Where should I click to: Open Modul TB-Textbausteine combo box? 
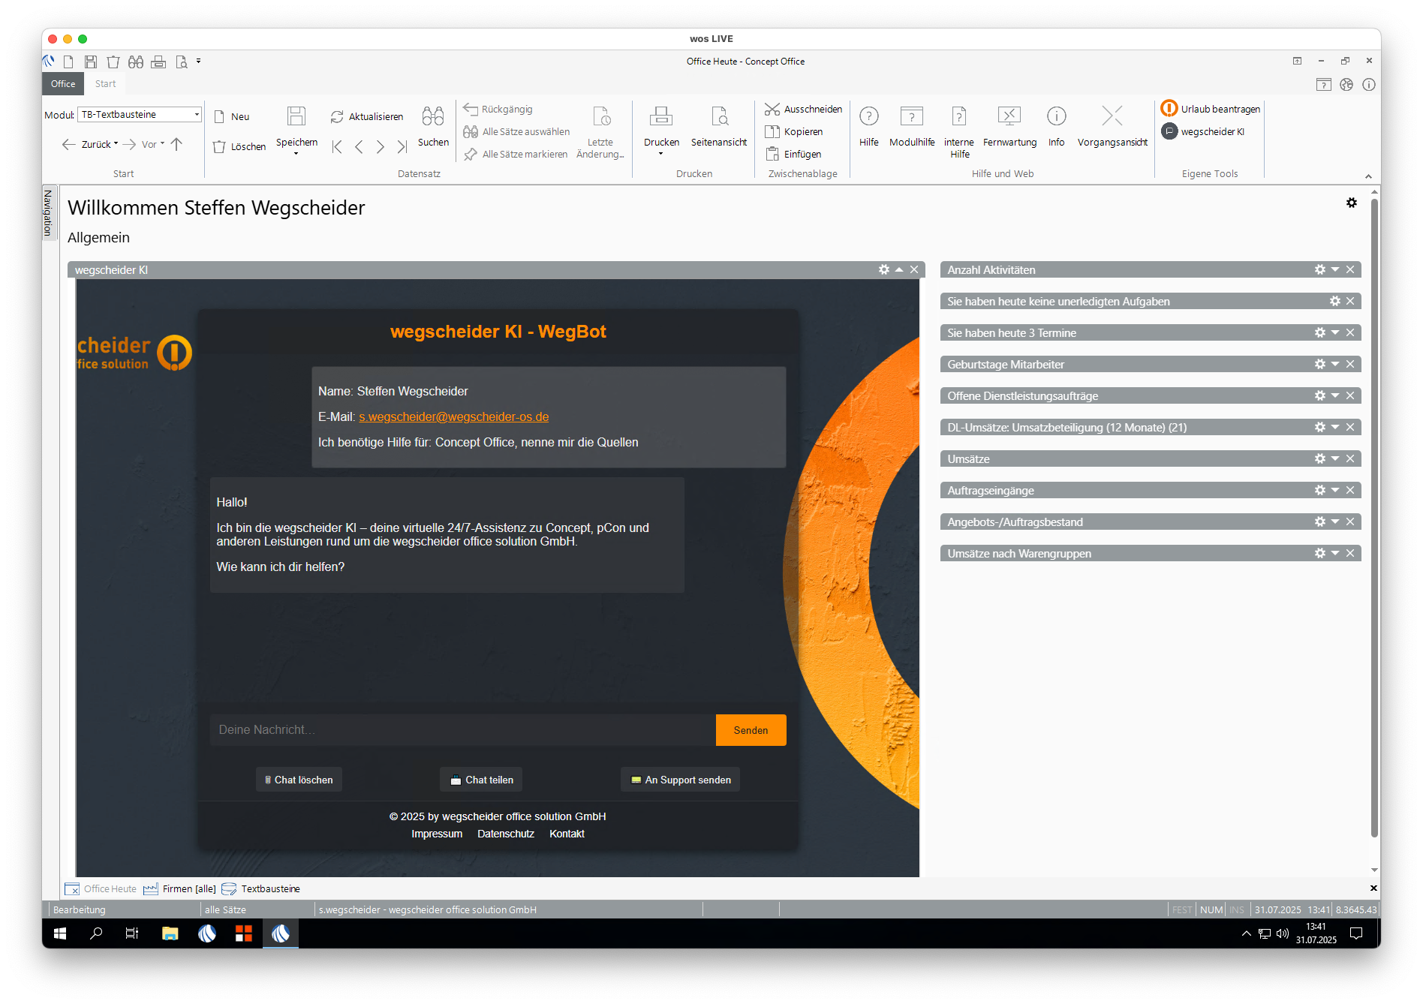140,114
